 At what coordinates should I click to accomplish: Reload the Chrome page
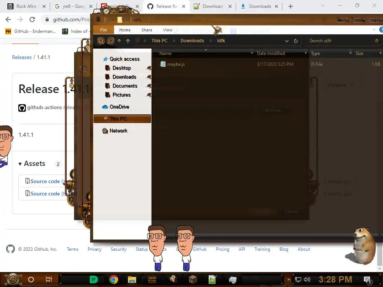[32, 19]
